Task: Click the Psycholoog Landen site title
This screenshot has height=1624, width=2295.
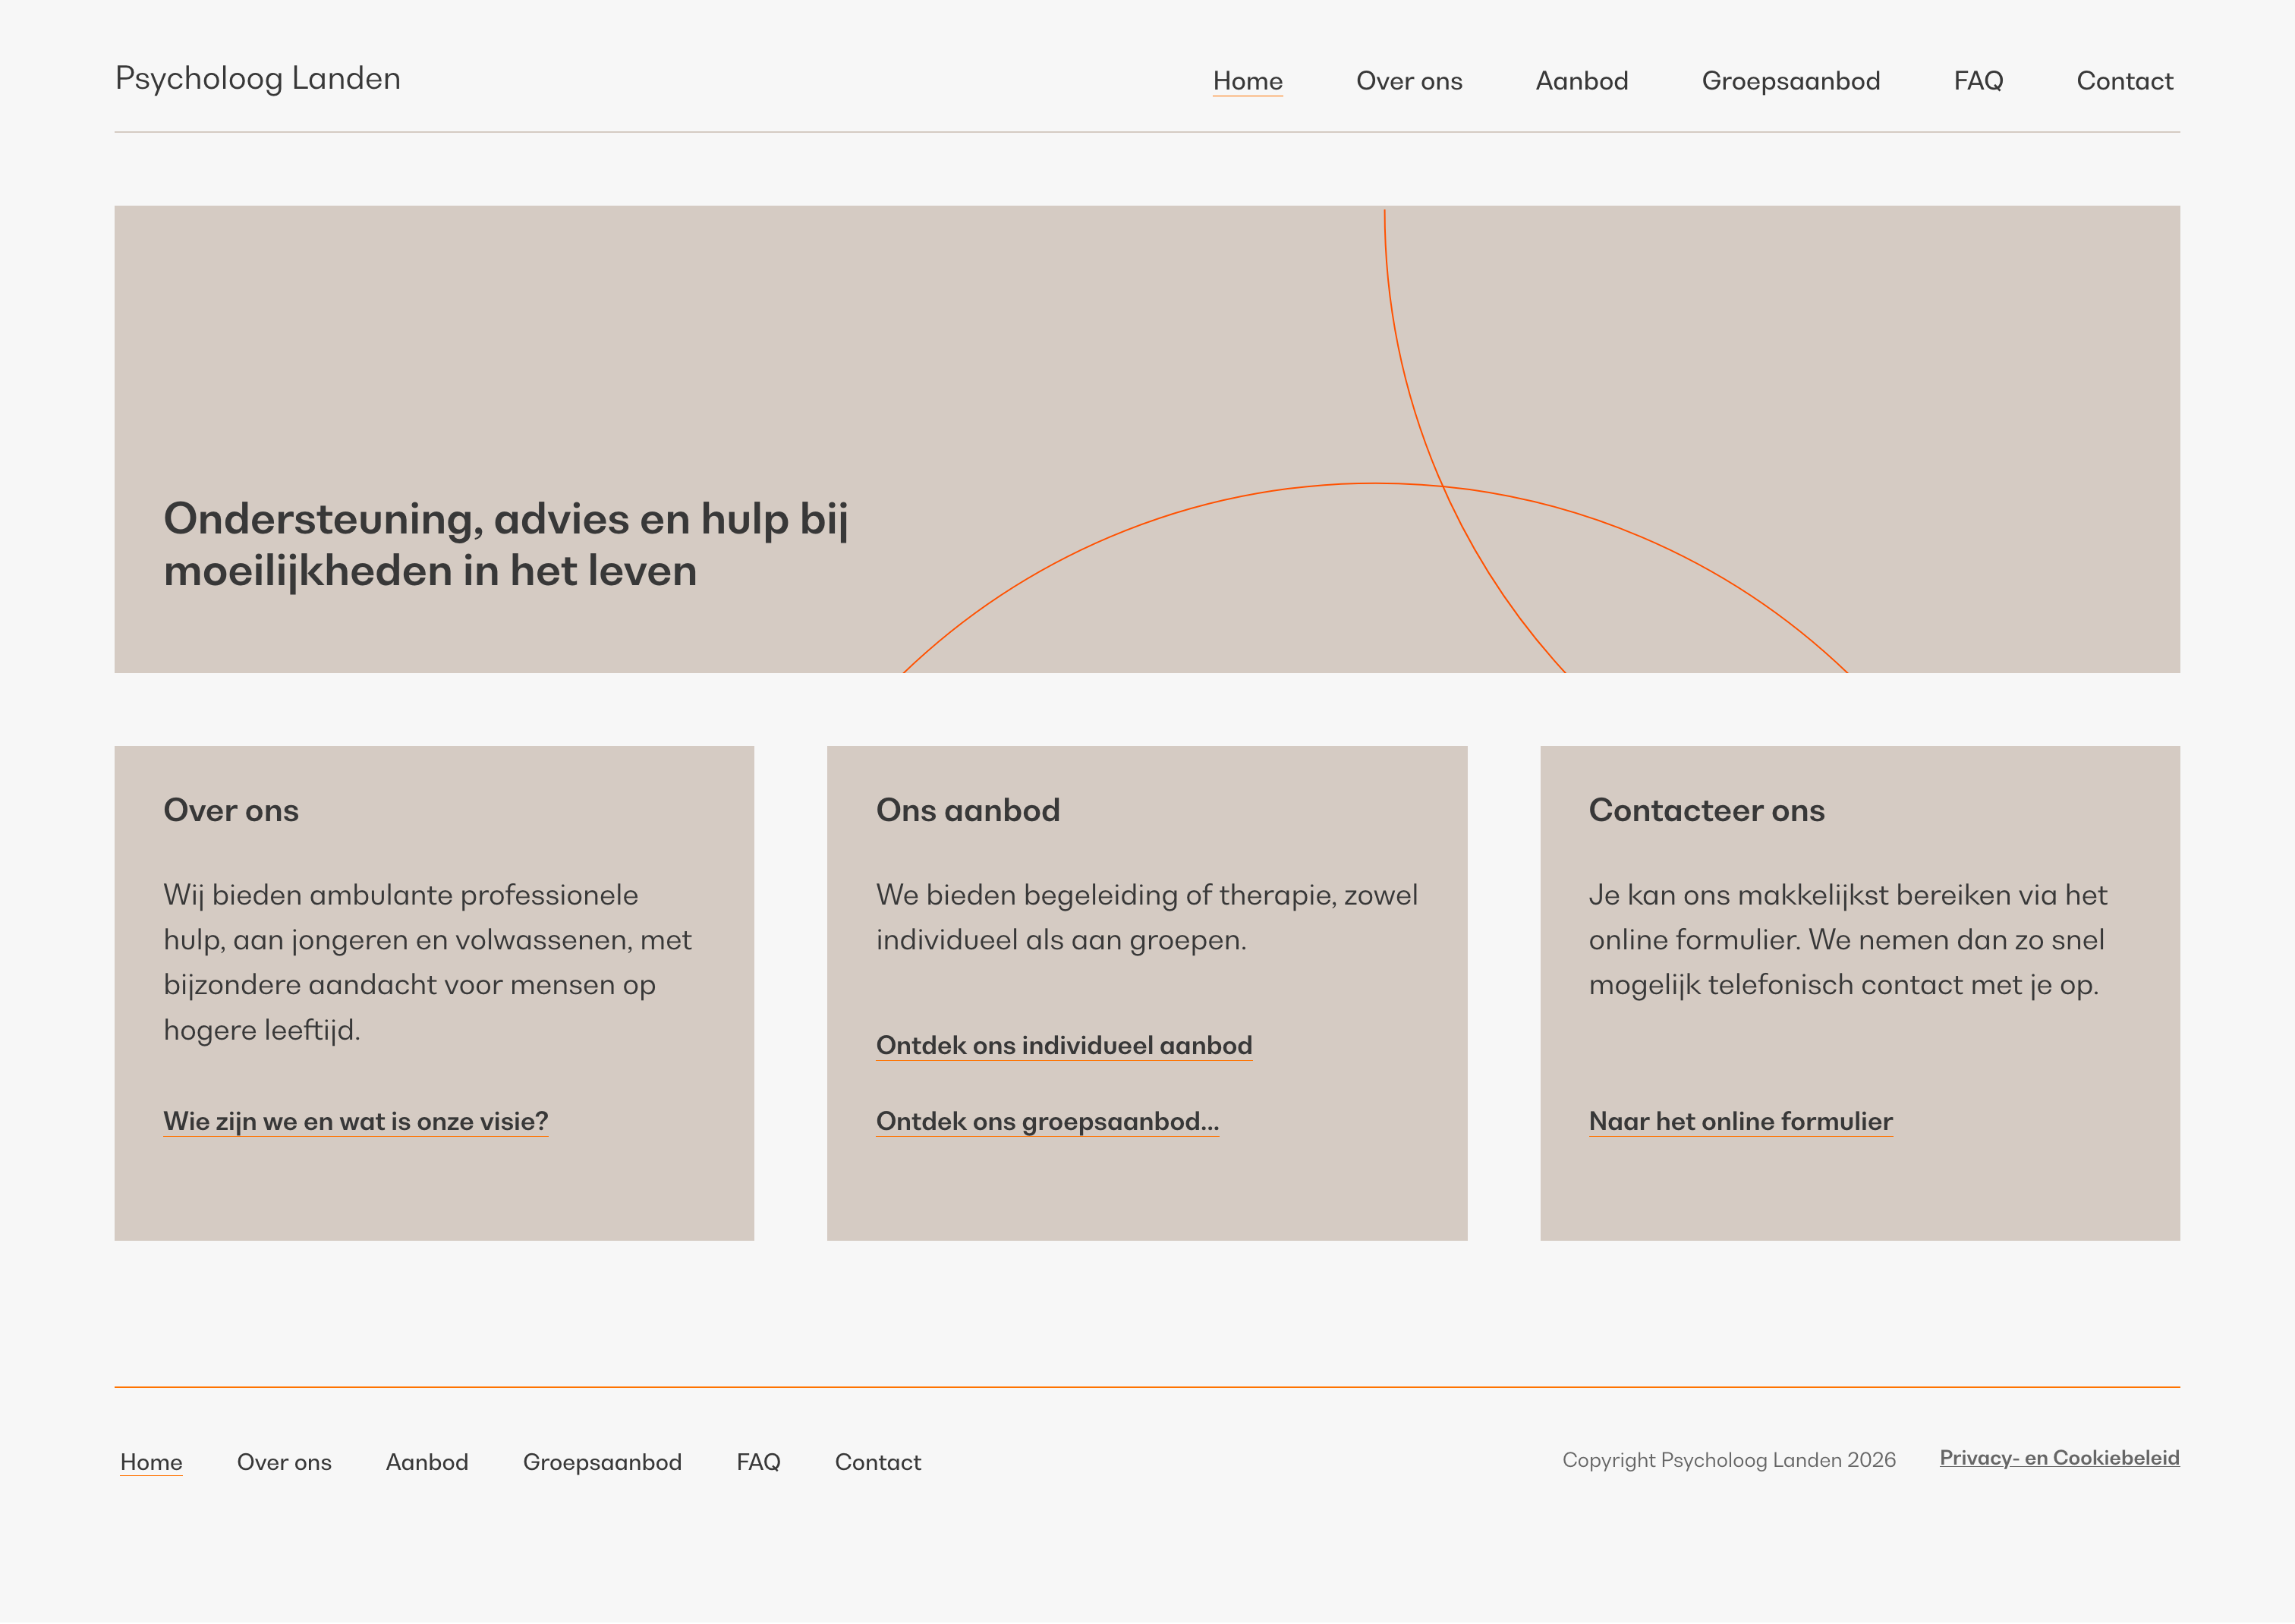Action: click(257, 78)
